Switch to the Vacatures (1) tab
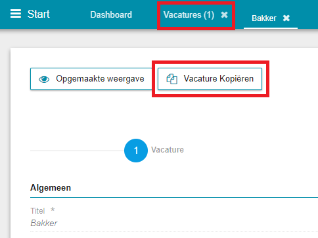Image resolution: width=318 pixels, height=238 pixels. point(189,15)
